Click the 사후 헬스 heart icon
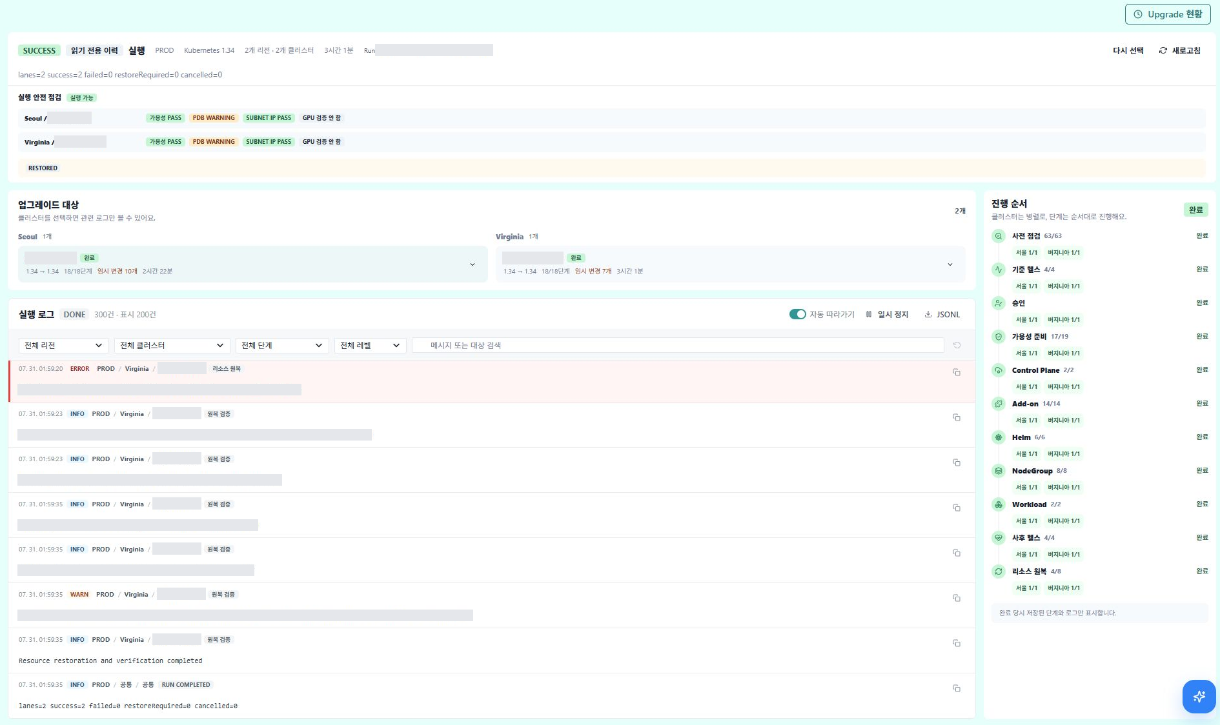1220x725 pixels. (x=999, y=538)
